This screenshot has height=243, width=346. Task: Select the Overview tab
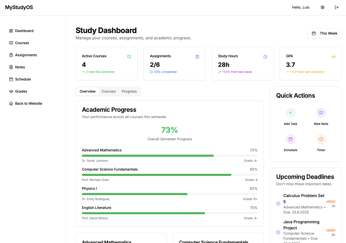87,91
